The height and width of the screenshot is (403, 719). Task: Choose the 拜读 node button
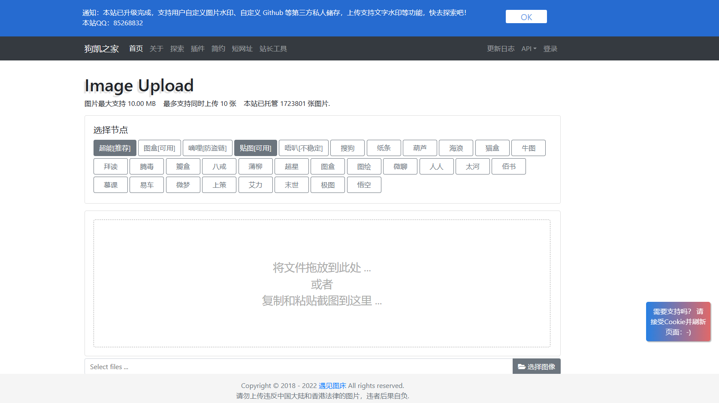click(x=111, y=166)
